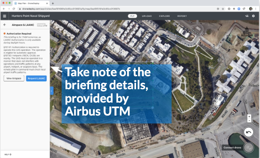Bookmark this page with star icon

pos(223,9)
